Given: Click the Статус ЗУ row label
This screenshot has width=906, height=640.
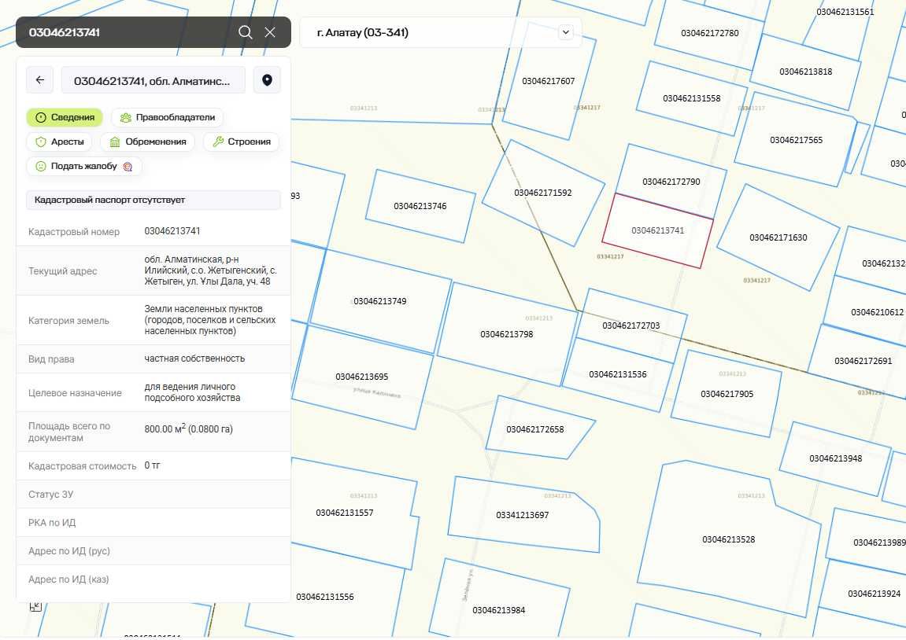Looking at the screenshot, I should click(x=51, y=494).
